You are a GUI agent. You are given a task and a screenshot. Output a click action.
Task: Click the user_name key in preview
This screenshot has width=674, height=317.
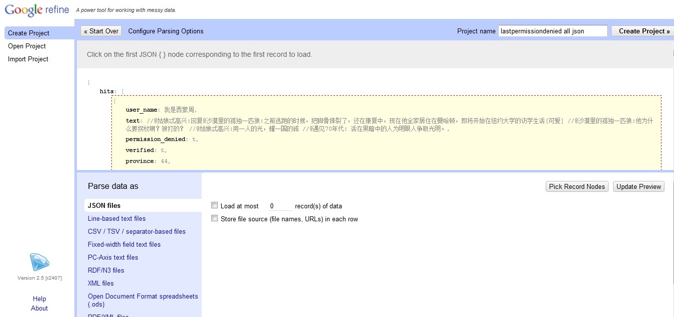pyautogui.click(x=142, y=110)
